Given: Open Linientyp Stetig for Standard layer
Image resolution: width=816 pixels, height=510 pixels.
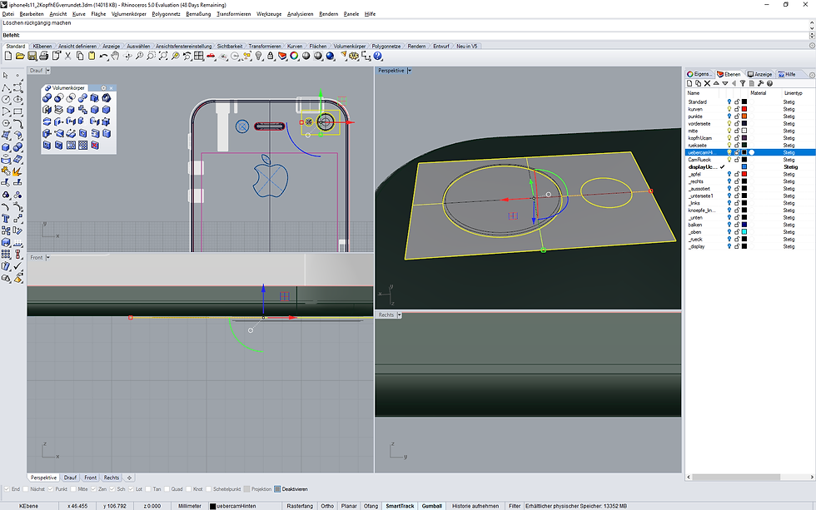Looking at the screenshot, I should pyautogui.click(x=789, y=102).
